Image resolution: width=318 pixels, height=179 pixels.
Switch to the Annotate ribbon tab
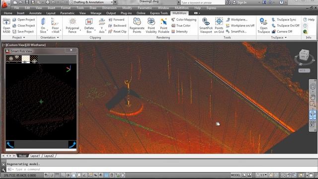tap(35, 13)
